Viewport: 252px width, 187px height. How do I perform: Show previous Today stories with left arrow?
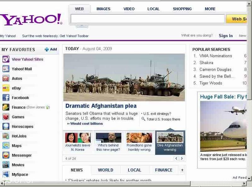pos(176,158)
